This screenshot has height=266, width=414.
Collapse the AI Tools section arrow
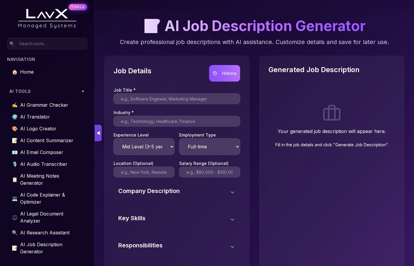click(83, 92)
